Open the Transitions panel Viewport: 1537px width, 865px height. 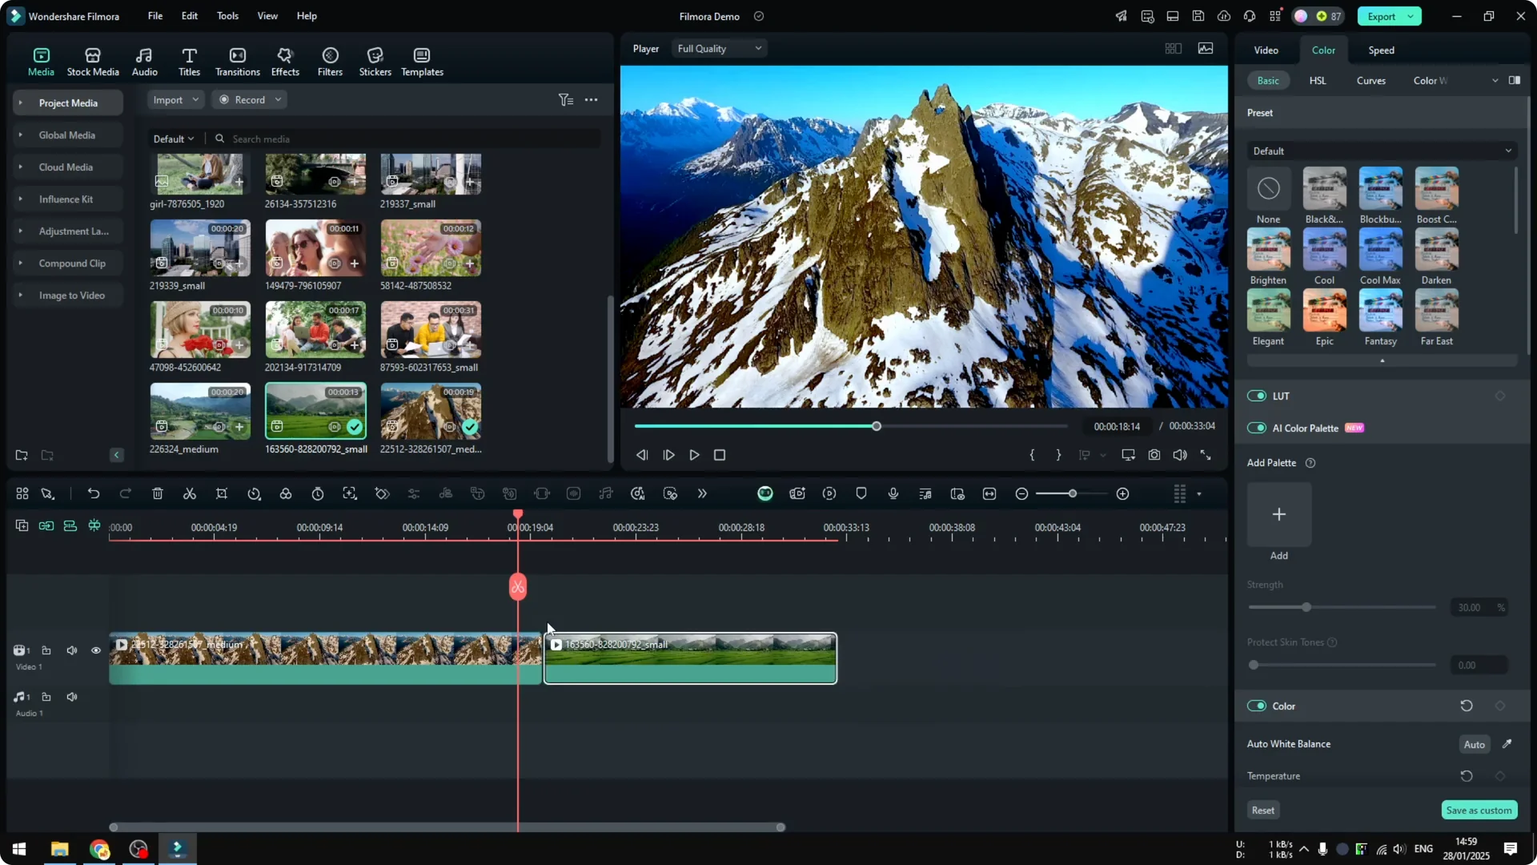(238, 62)
